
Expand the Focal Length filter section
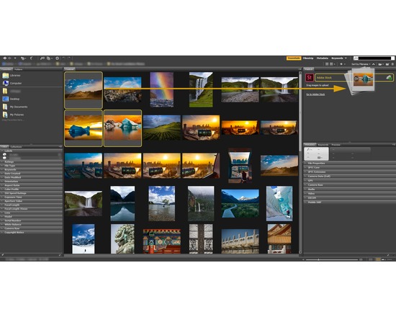pos(31,205)
